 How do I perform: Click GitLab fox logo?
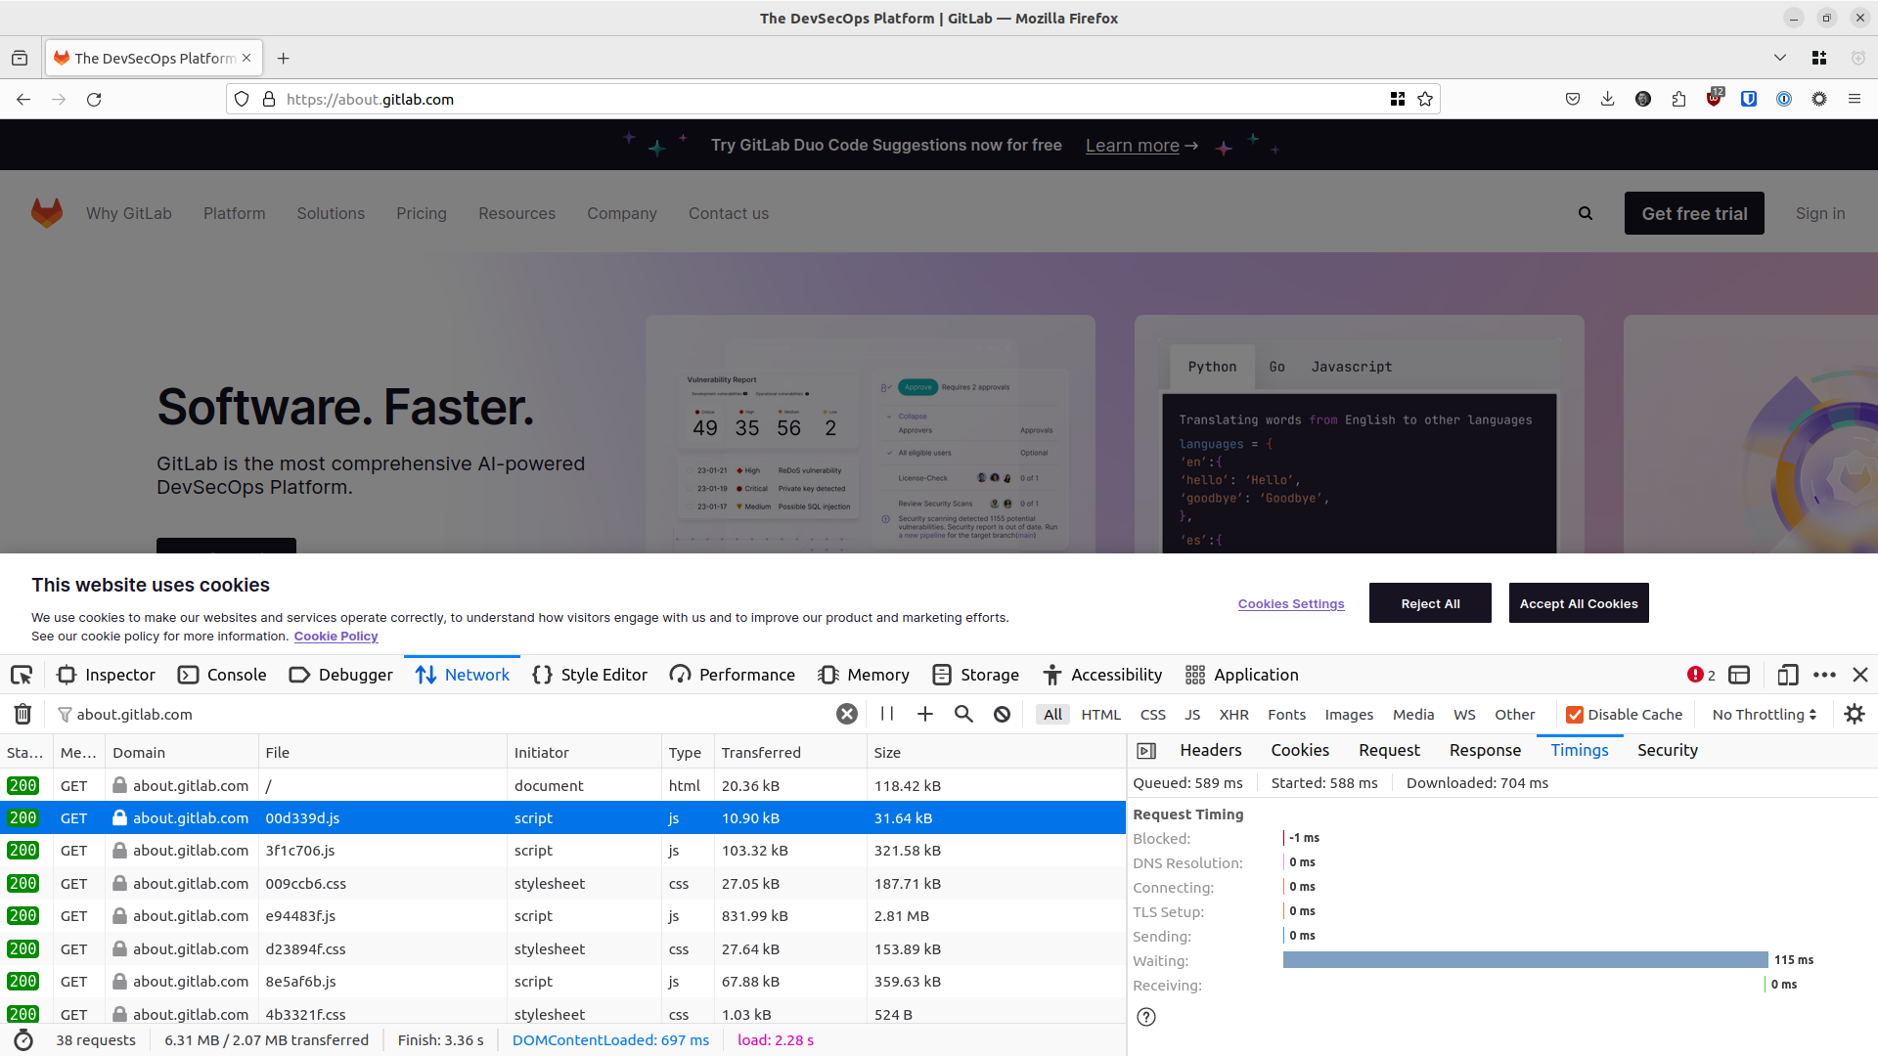(x=47, y=213)
